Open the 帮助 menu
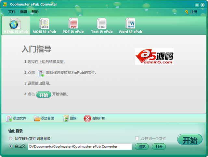The width and height of the screenshot is (208, 157). (x=35, y=12)
